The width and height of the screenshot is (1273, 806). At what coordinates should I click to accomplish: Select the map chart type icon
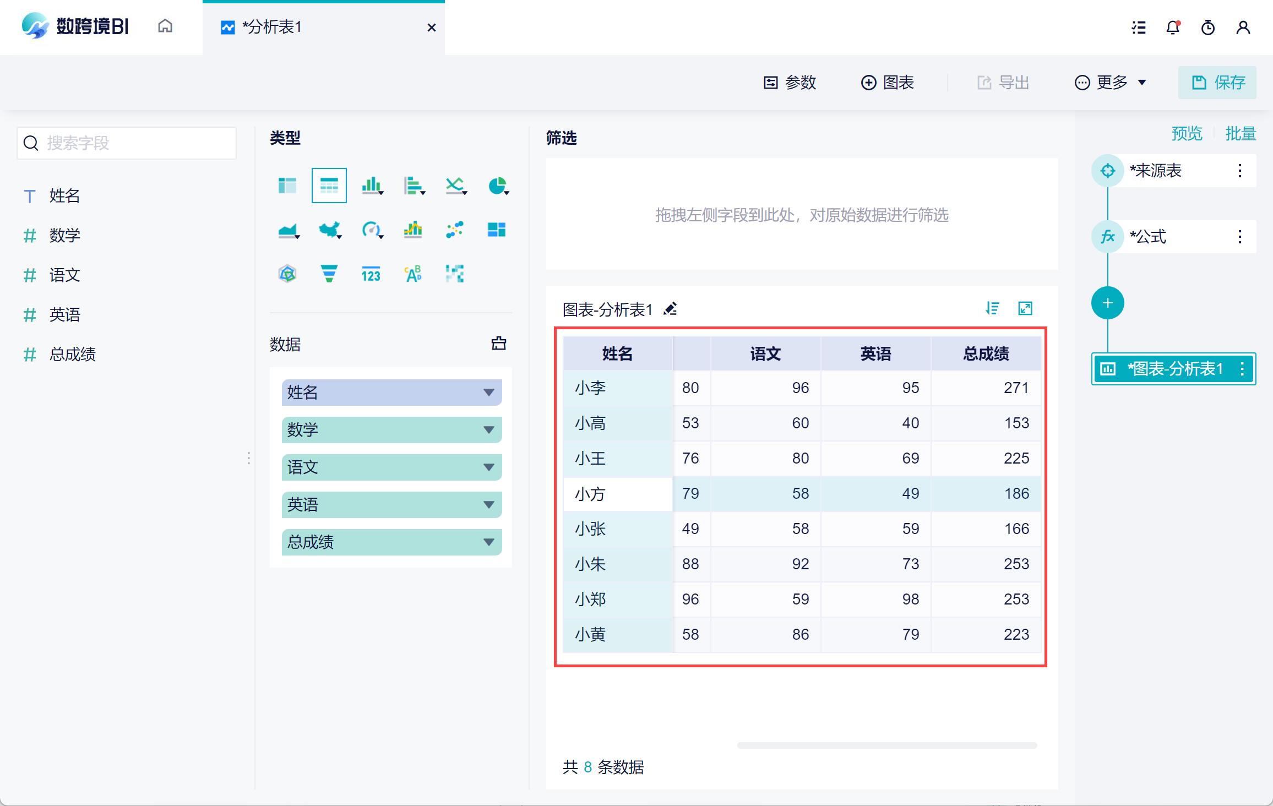click(x=329, y=230)
